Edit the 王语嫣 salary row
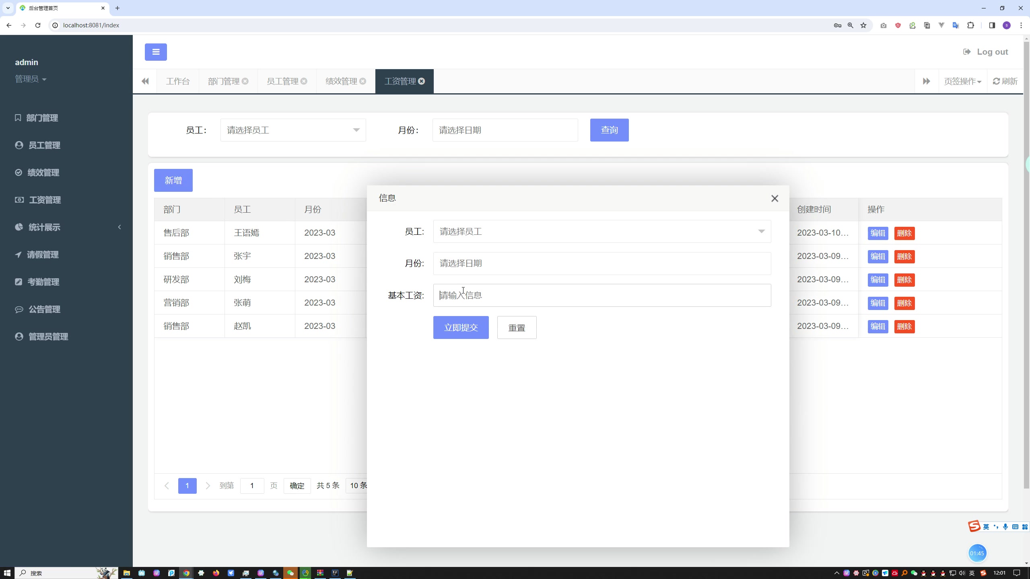Screen dimensions: 1030x579 878,233
